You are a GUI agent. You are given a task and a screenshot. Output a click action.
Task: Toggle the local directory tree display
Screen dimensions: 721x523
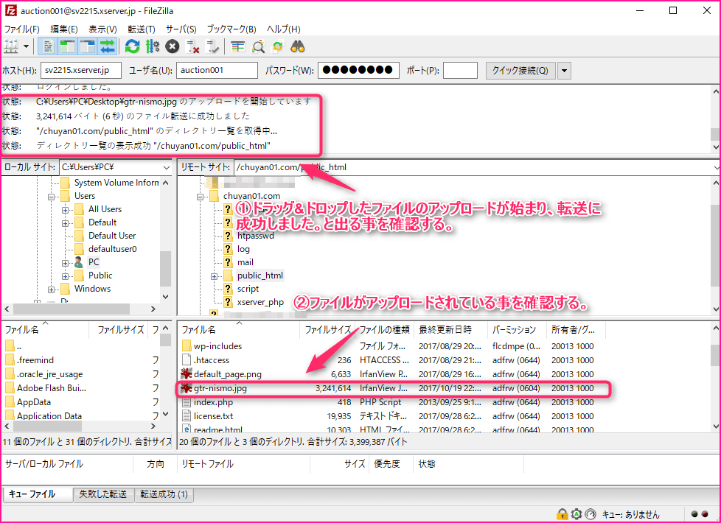pos(67,46)
